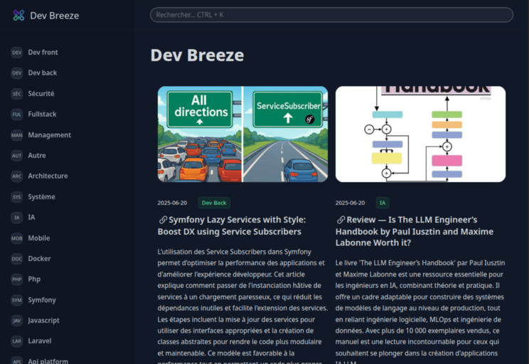Open the Javascript category label
The width and height of the screenshot is (529, 364).
43,321
